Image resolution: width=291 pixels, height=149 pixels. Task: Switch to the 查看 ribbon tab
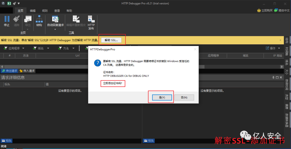pos(57,10)
